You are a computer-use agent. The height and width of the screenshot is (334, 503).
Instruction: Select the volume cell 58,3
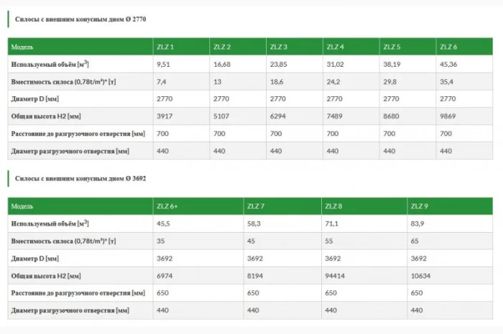254,224
